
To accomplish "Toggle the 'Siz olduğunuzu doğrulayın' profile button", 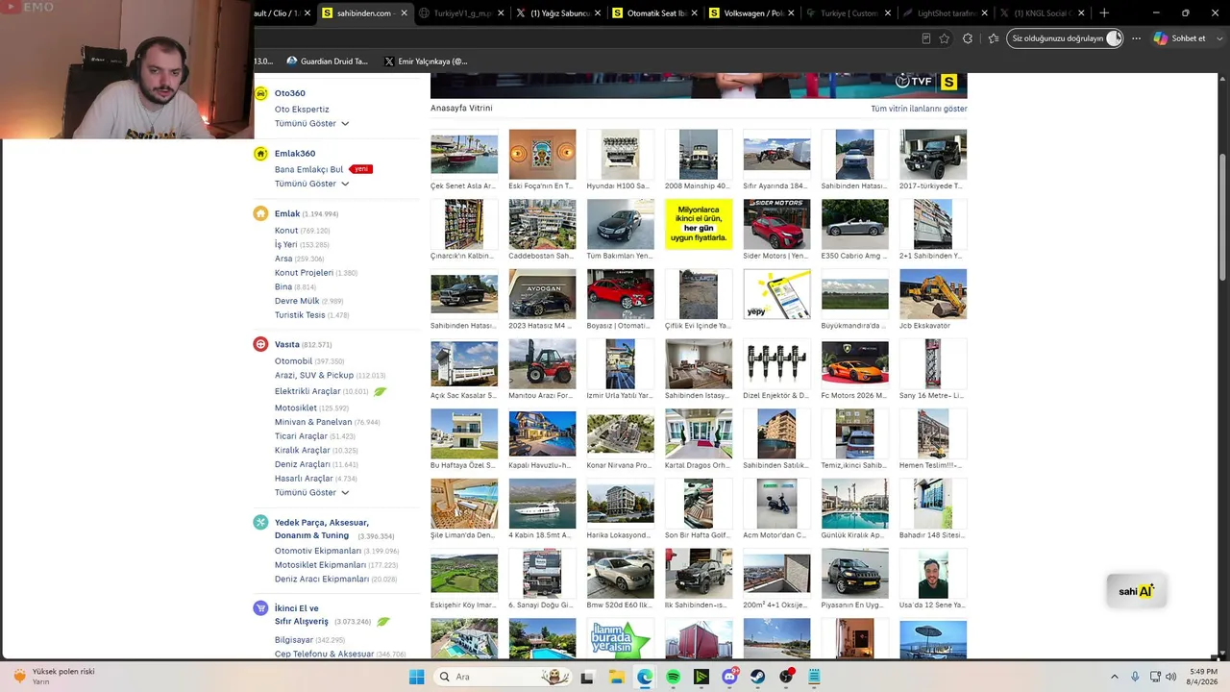I will pyautogui.click(x=1067, y=38).
